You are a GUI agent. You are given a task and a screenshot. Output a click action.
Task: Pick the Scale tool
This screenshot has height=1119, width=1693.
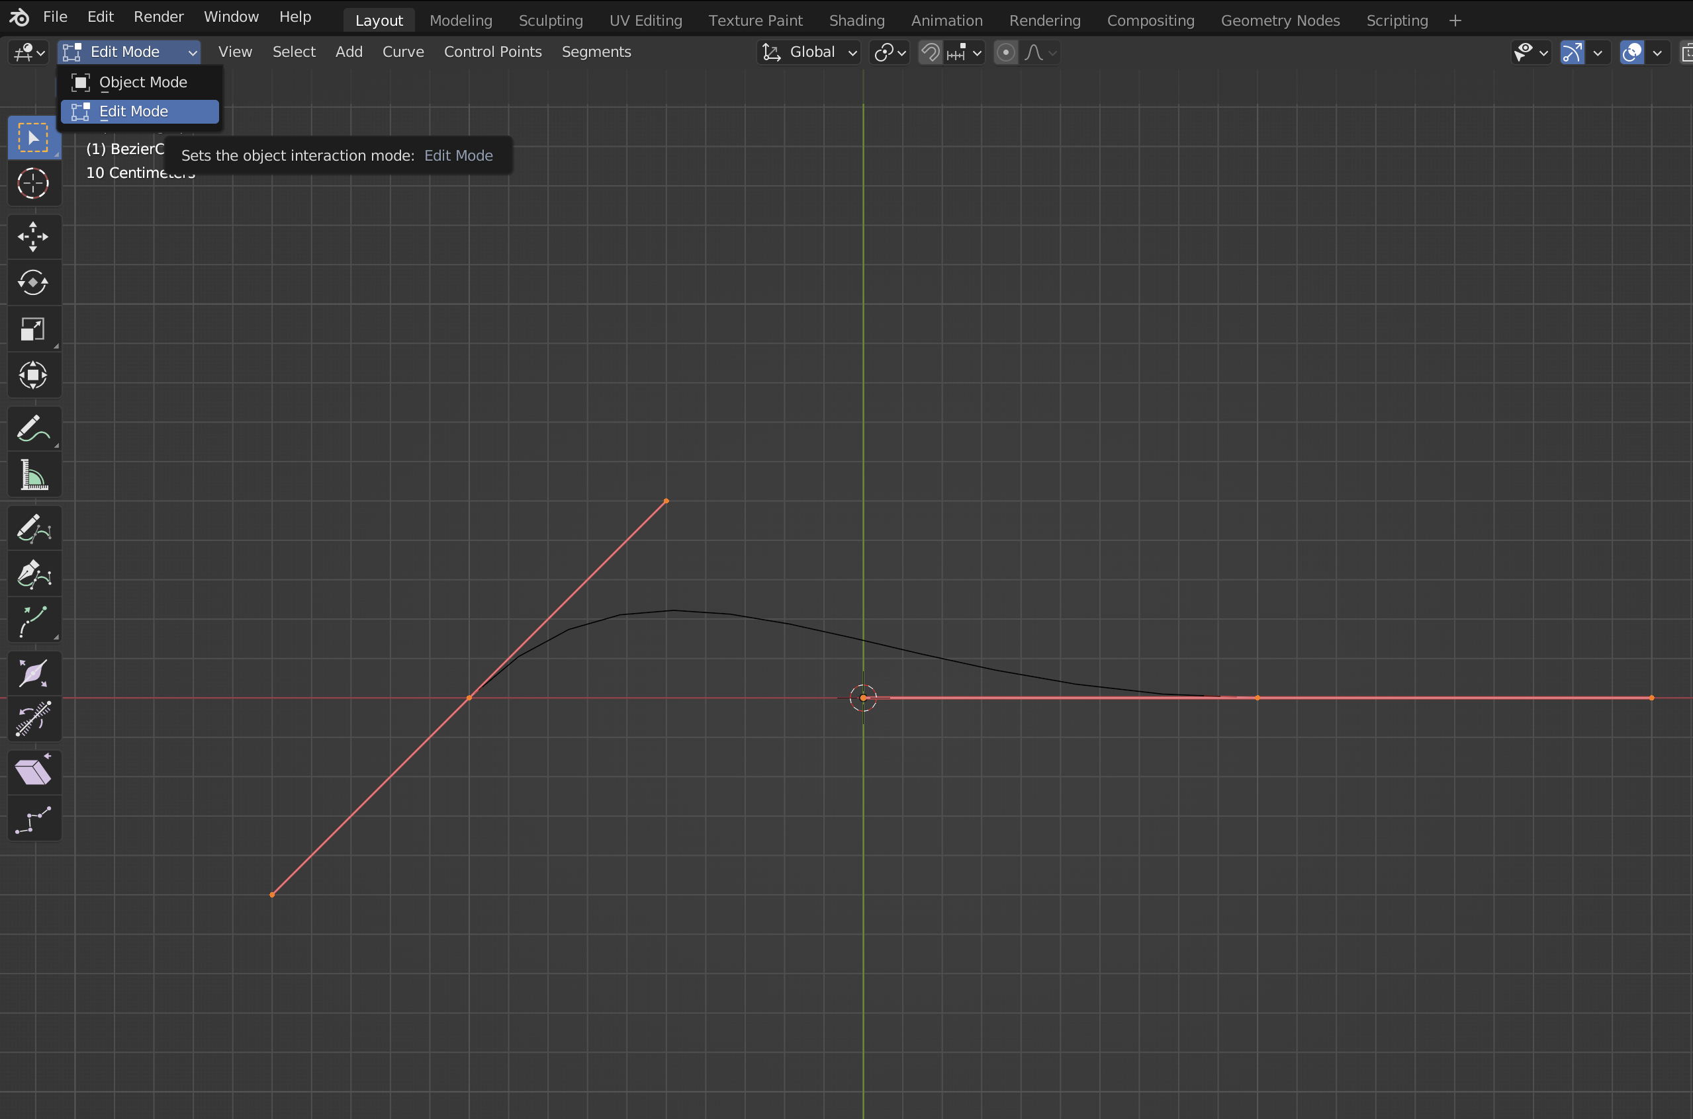tap(34, 329)
